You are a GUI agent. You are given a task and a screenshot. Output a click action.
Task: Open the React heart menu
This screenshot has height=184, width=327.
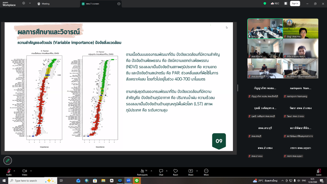pos(176,172)
